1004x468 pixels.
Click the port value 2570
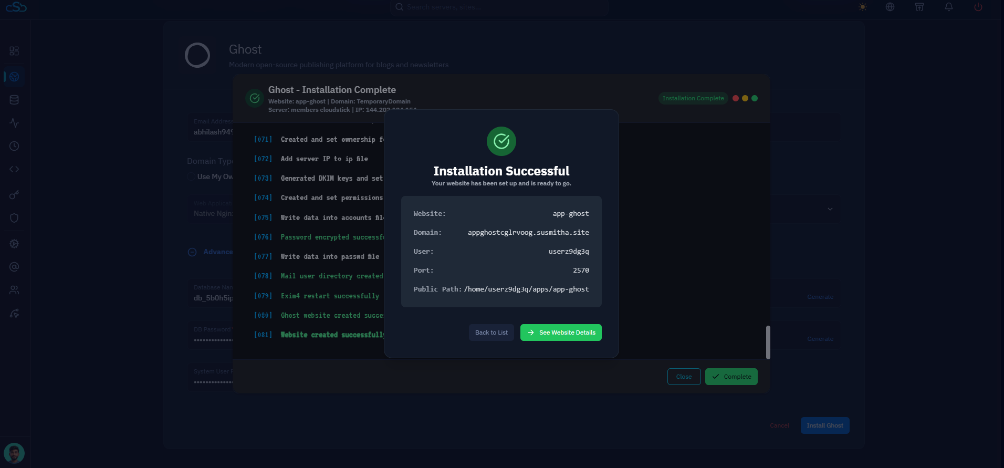pos(581,270)
